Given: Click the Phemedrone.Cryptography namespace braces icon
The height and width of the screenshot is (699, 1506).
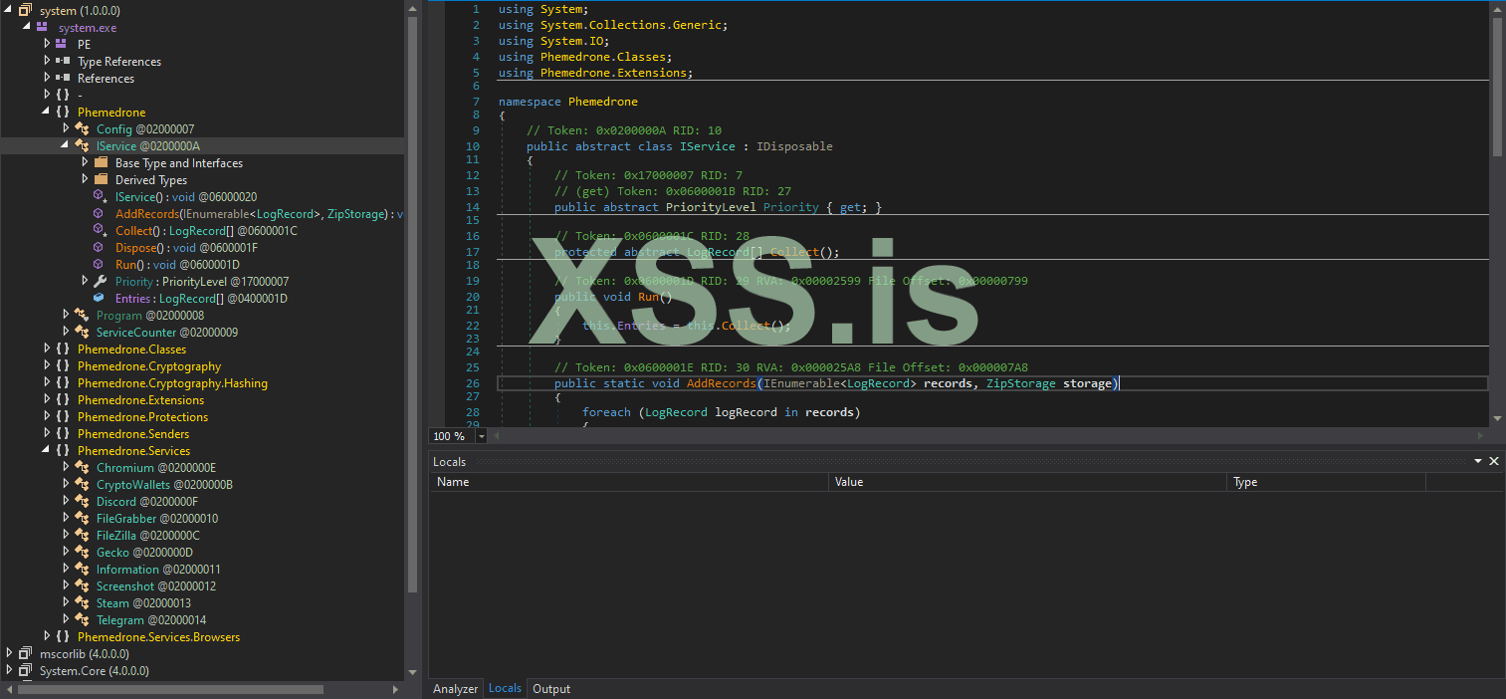Looking at the screenshot, I should click(63, 366).
